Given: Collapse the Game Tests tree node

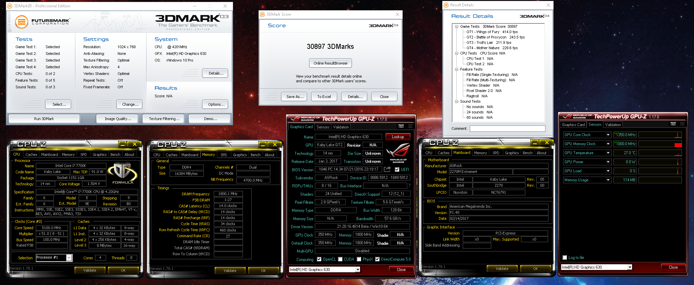Looking at the screenshot, I should (x=456, y=26).
